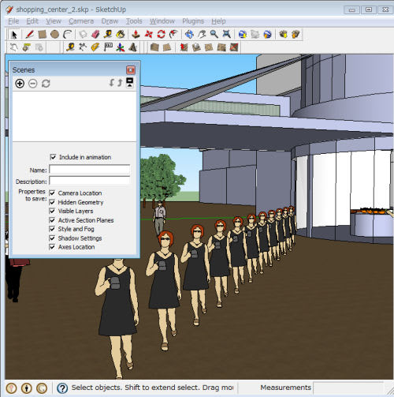Update scene with the refresh icon
The image size is (394, 397).
tap(46, 84)
